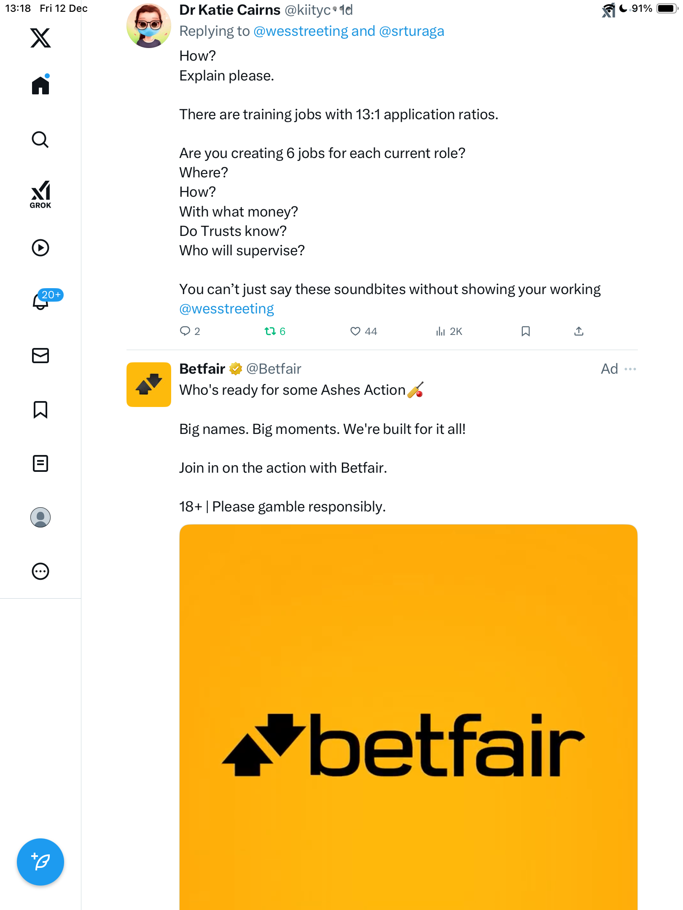683x910 pixels.
Task: Open the Betfair ad image
Action: [x=408, y=716]
